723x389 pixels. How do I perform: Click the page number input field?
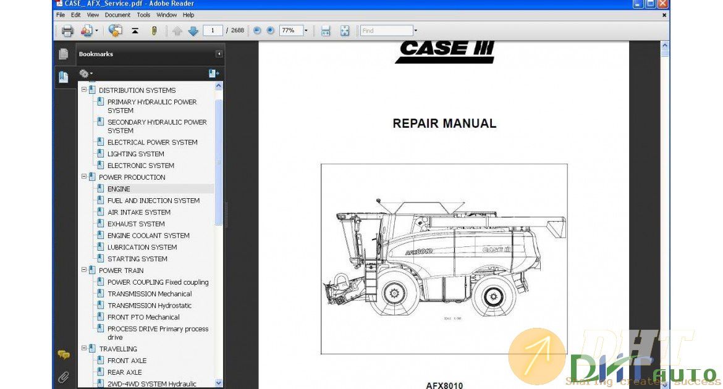[213, 30]
